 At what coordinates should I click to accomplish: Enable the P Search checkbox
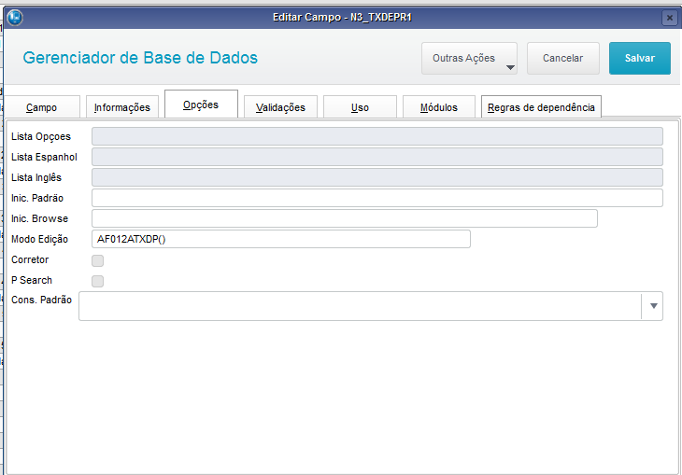click(97, 281)
